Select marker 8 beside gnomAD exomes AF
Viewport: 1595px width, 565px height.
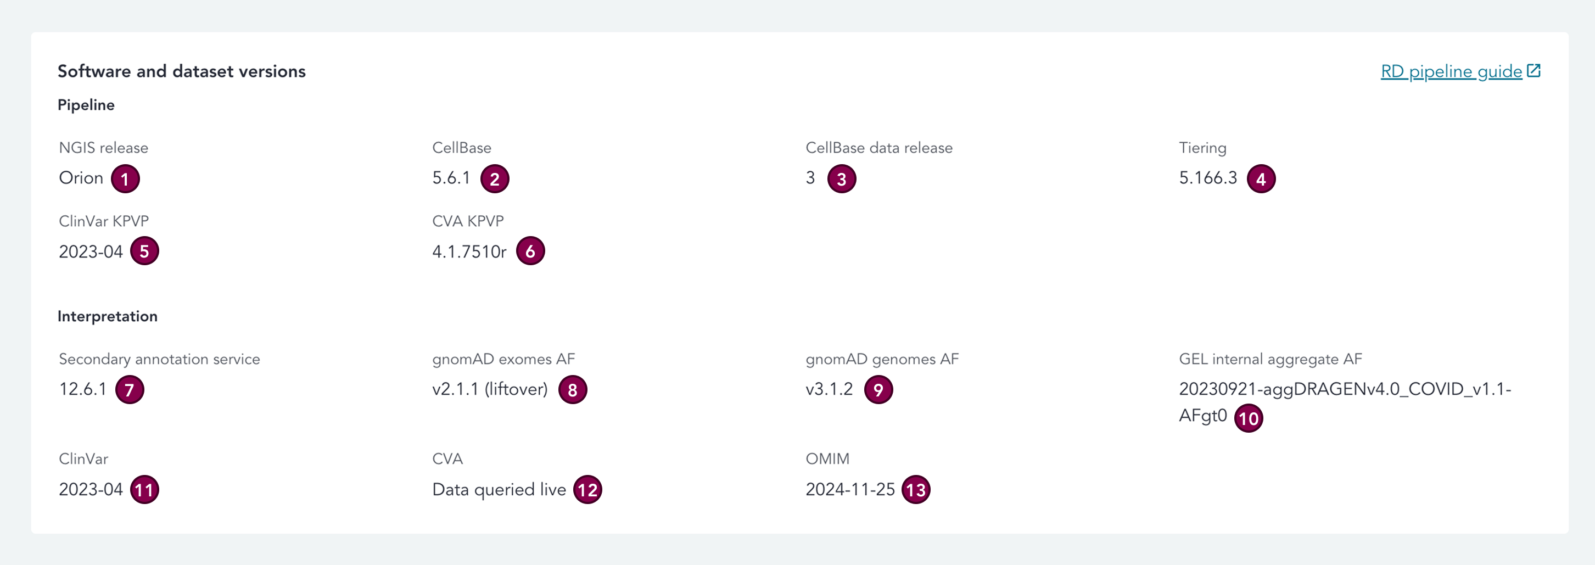pyautogui.click(x=573, y=390)
